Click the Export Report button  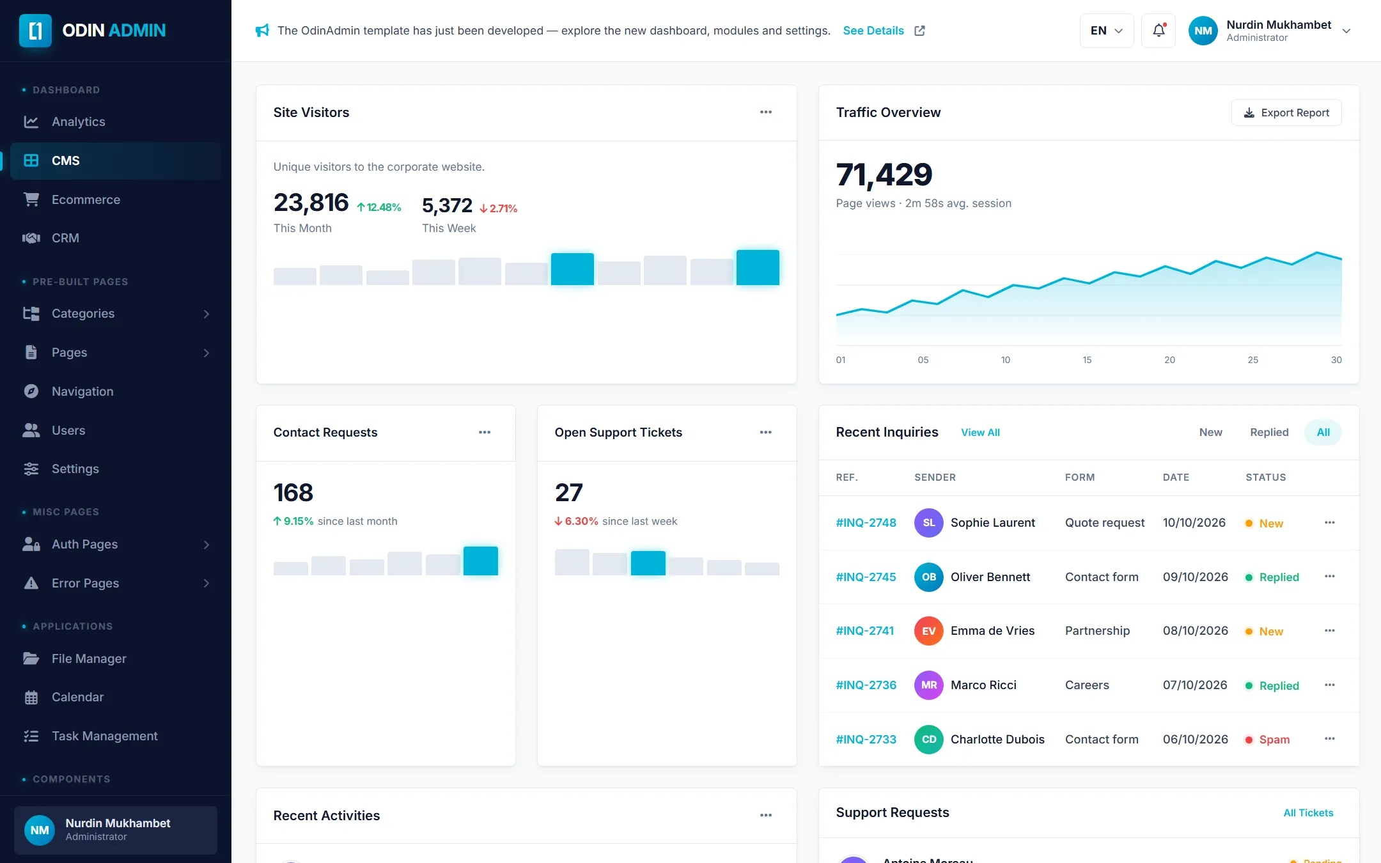1286,113
